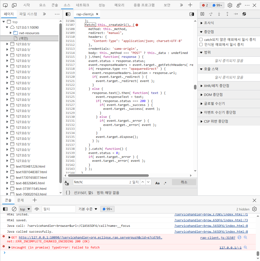Open more navigator panel tabs chevron
The image size is (260, 261).
[x=44, y=14]
